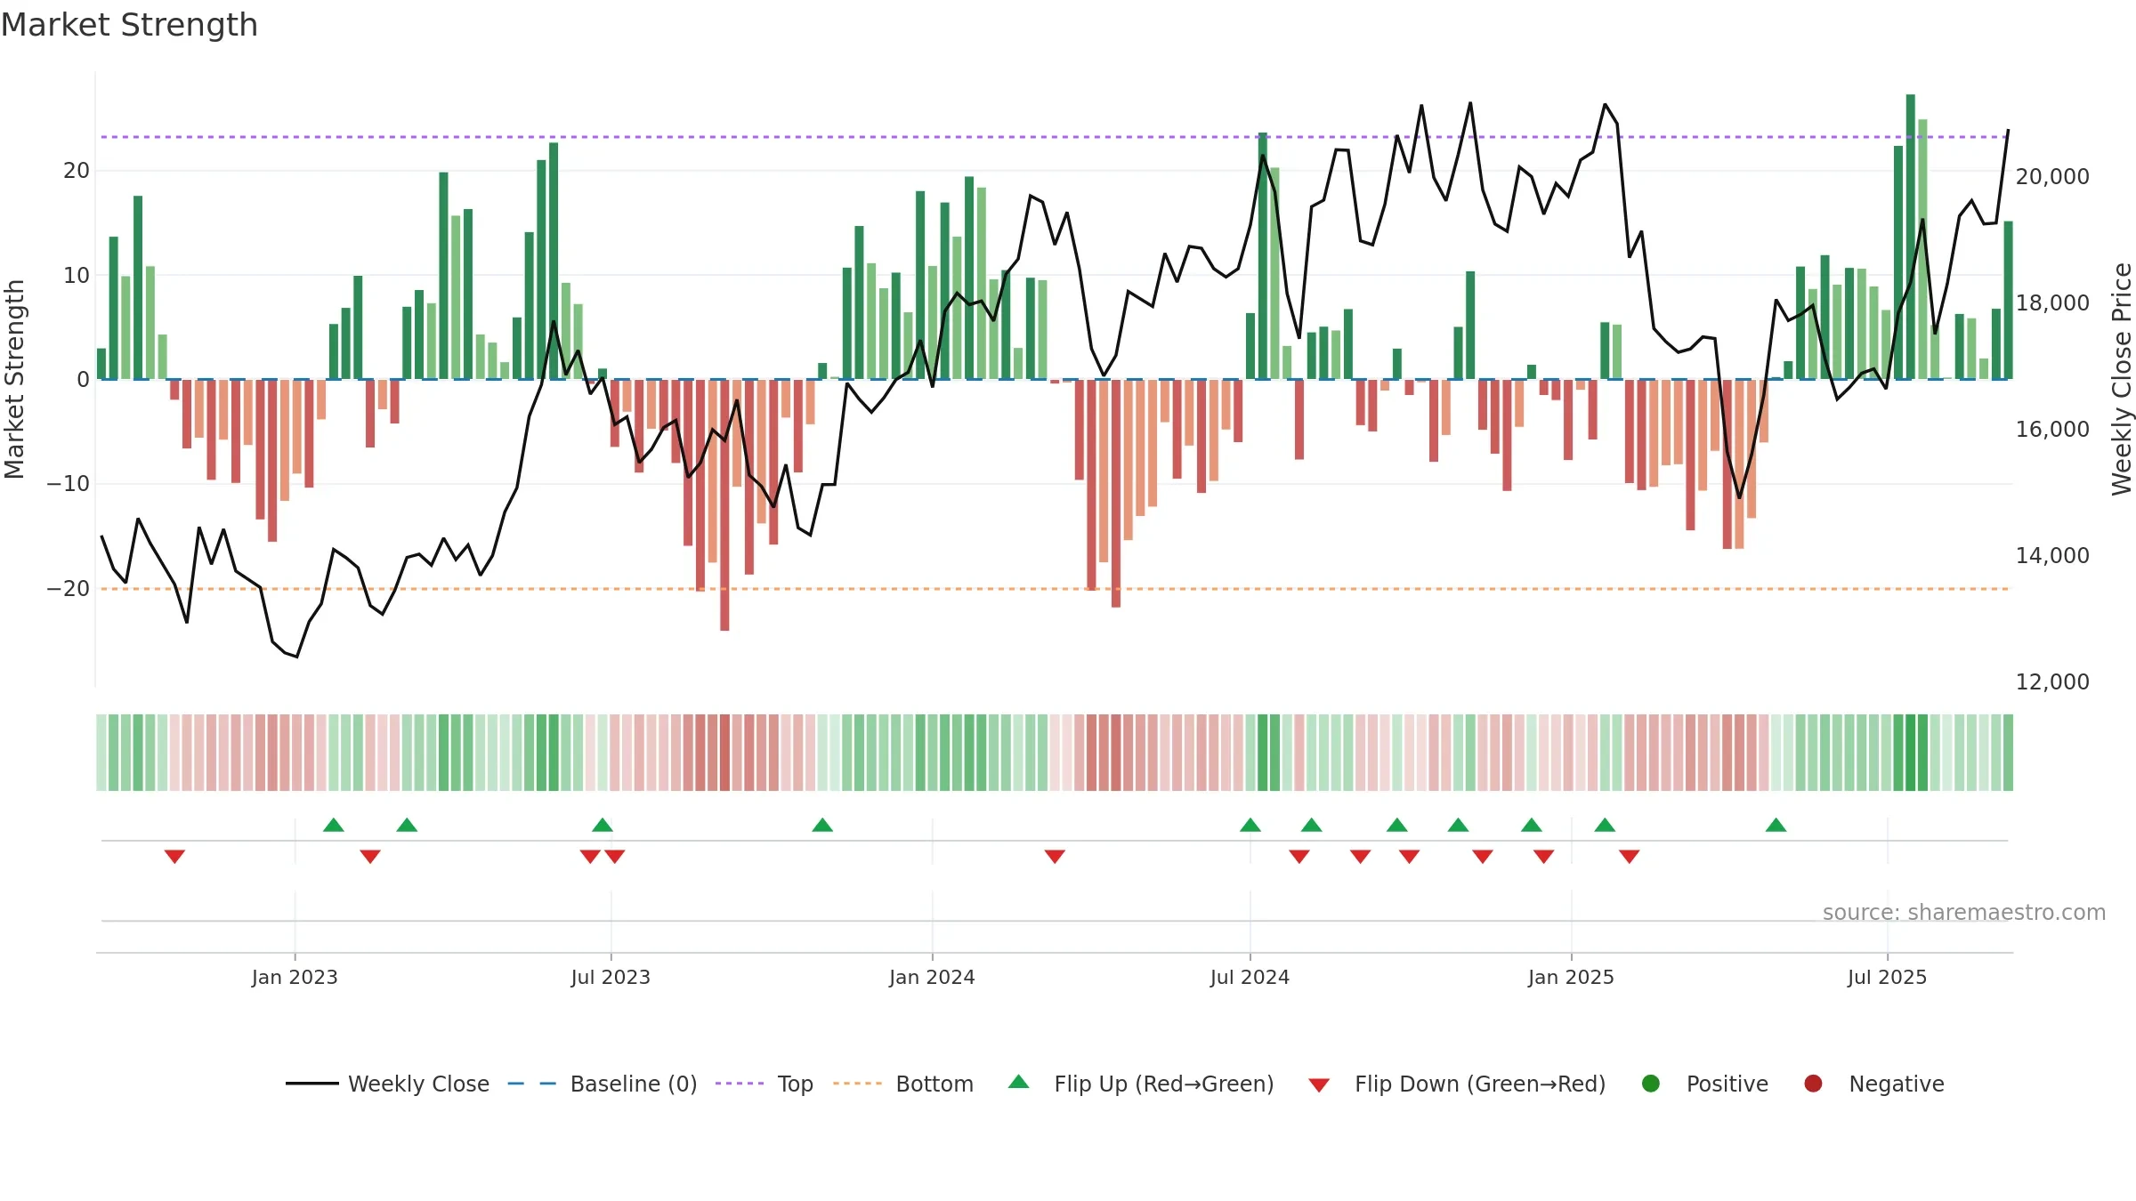Screen dimensions: 2136x1201
Task: Click the flip-down marker between Jan 2024 and Jul 2024
Action: click(1055, 857)
